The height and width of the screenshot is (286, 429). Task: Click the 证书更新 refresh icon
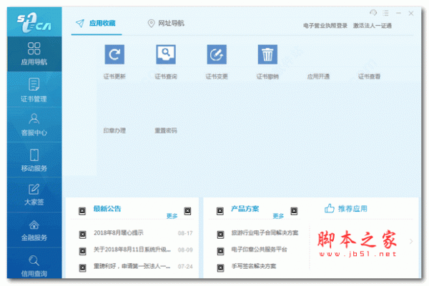pos(114,54)
